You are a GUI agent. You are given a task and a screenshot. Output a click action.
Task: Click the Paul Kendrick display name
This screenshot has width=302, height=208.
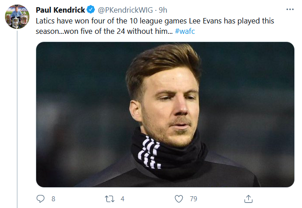pos(60,10)
